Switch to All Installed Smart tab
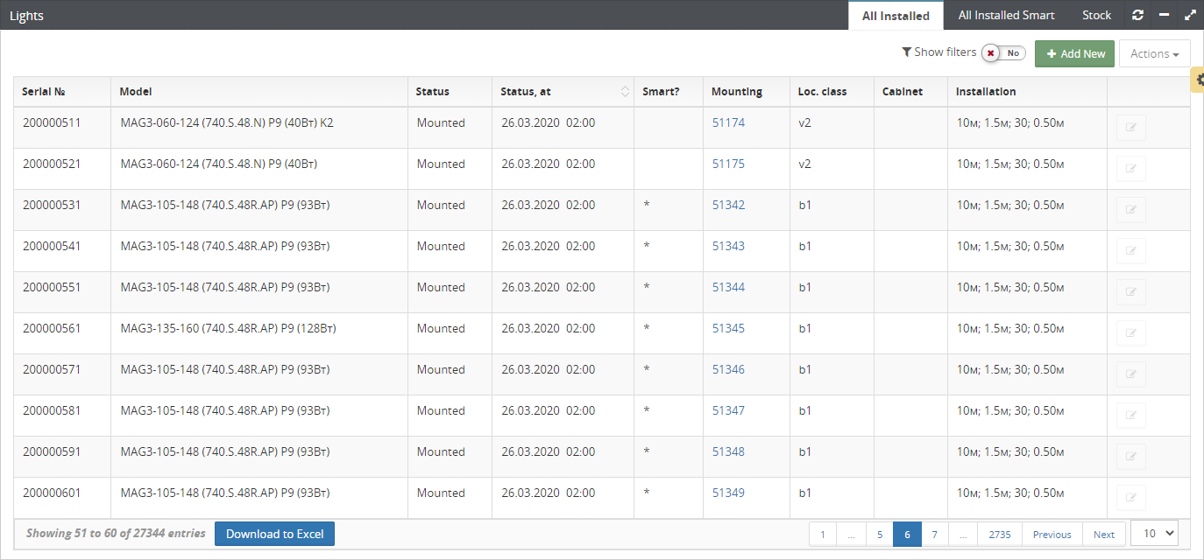 [x=1006, y=15]
